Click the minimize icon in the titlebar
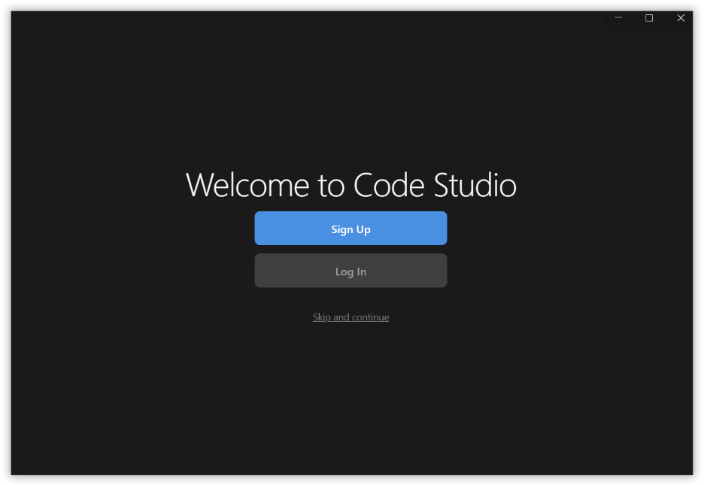The image size is (704, 485). coord(618,18)
